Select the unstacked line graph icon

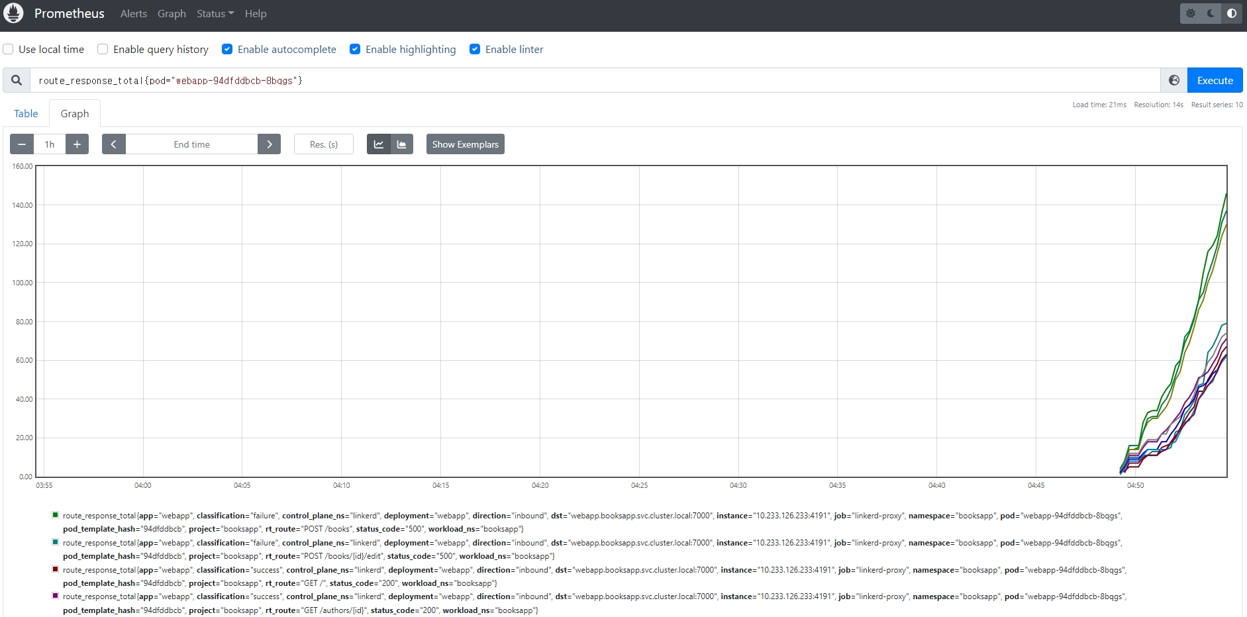[x=379, y=144]
